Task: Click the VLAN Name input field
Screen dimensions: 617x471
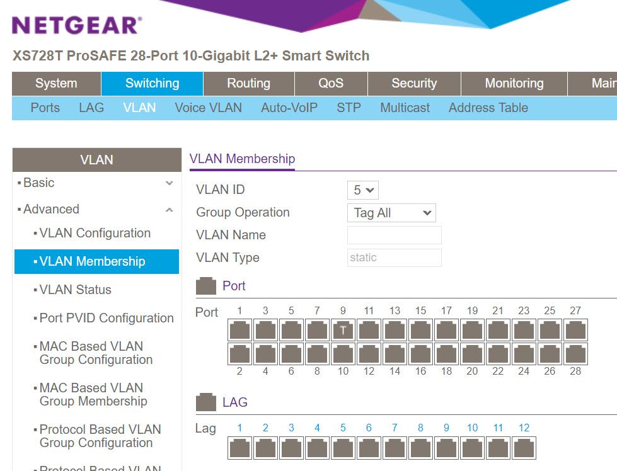Action: 394,234
